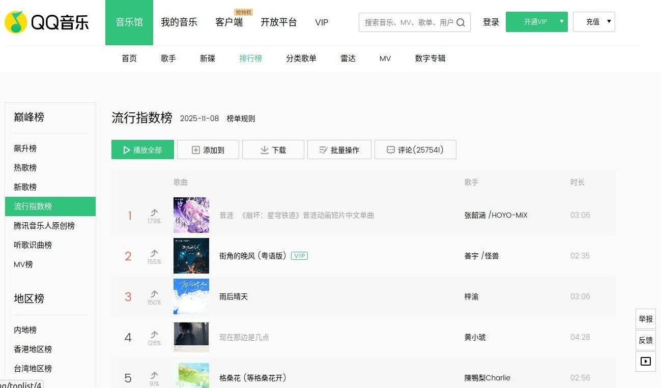Switch to the 排行榜 tab
661x388 pixels.
coord(250,58)
